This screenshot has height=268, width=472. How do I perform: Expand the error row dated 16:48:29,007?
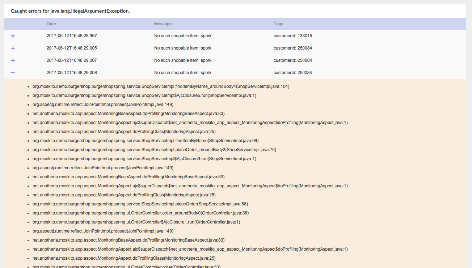click(x=13, y=60)
